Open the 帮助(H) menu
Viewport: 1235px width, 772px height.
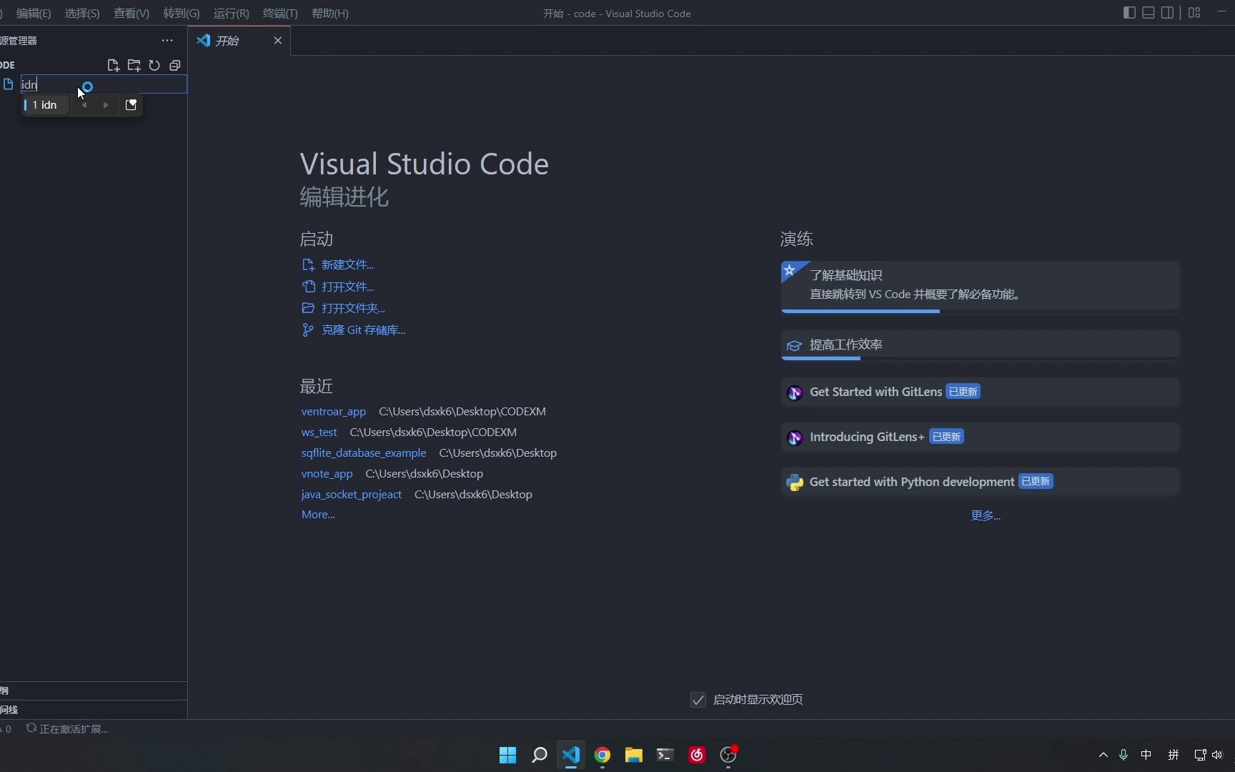pyautogui.click(x=330, y=14)
